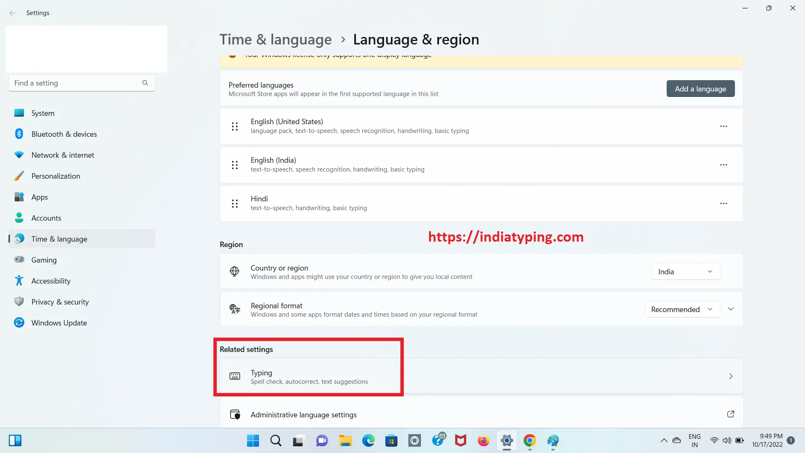This screenshot has width=805, height=453.
Task: Navigate to Accessibility settings
Action: (51, 281)
